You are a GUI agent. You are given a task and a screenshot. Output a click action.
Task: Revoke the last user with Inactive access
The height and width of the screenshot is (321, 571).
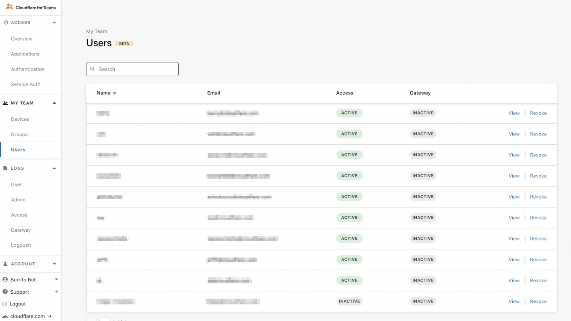(538, 301)
